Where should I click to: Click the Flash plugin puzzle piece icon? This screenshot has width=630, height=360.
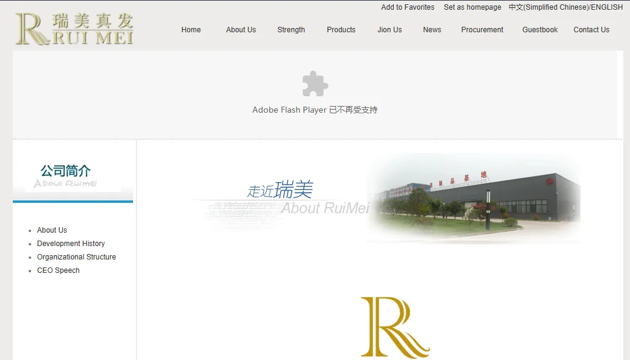pyautogui.click(x=315, y=83)
